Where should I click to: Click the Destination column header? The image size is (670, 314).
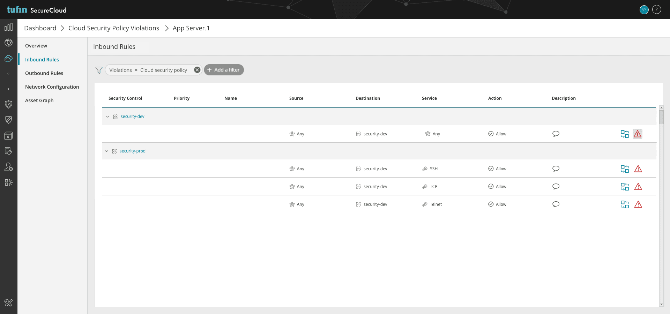[x=368, y=98]
